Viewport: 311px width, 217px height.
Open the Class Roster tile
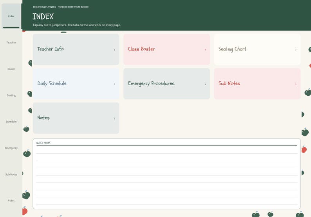click(x=166, y=49)
